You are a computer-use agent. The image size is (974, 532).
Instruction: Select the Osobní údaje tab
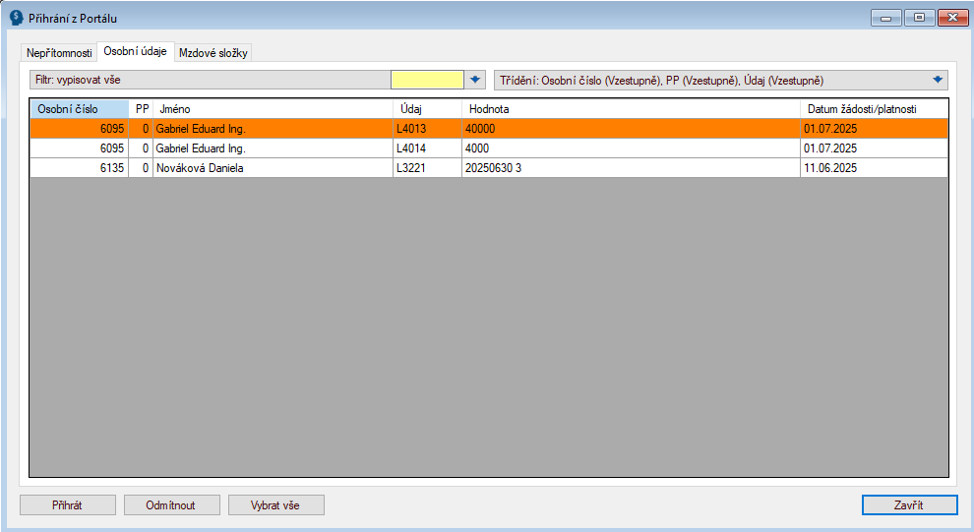coord(135,51)
